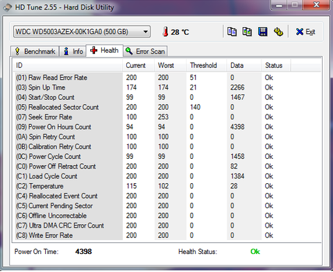Click the Threshold column header

coord(206,65)
